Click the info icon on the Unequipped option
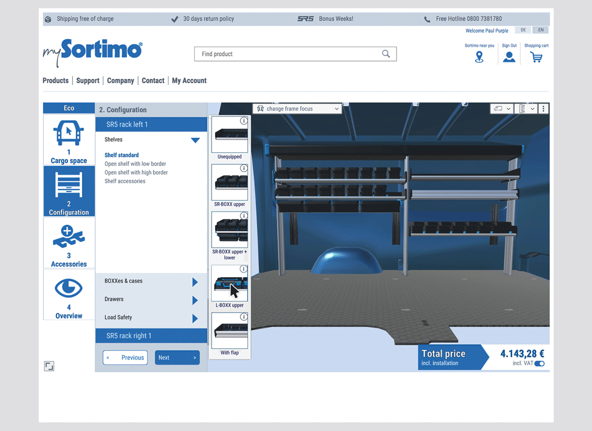Viewport: 592px width, 431px height. tap(244, 120)
